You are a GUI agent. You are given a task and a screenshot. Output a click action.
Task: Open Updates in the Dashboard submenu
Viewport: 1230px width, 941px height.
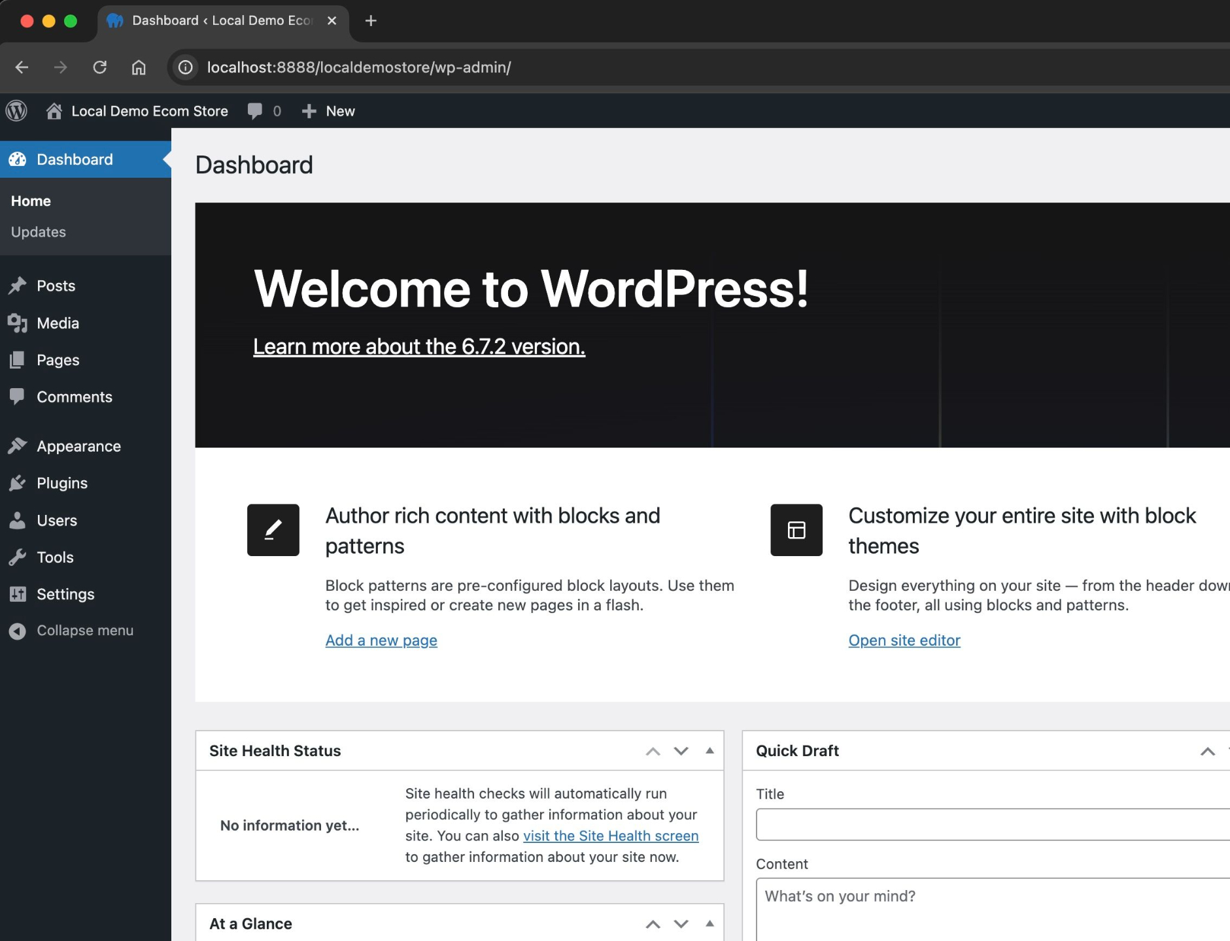tap(39, 232)
